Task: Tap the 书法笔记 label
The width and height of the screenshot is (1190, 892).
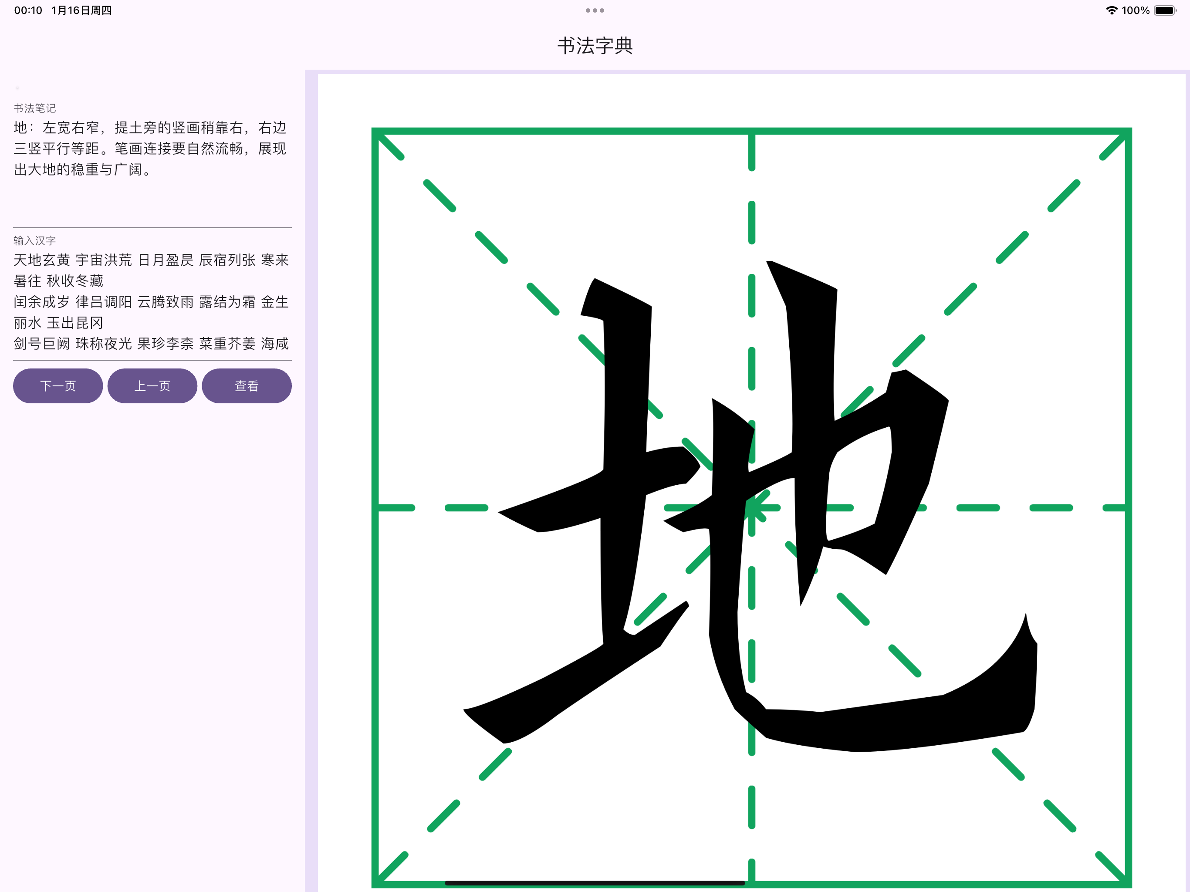Action: click(34, 108)
